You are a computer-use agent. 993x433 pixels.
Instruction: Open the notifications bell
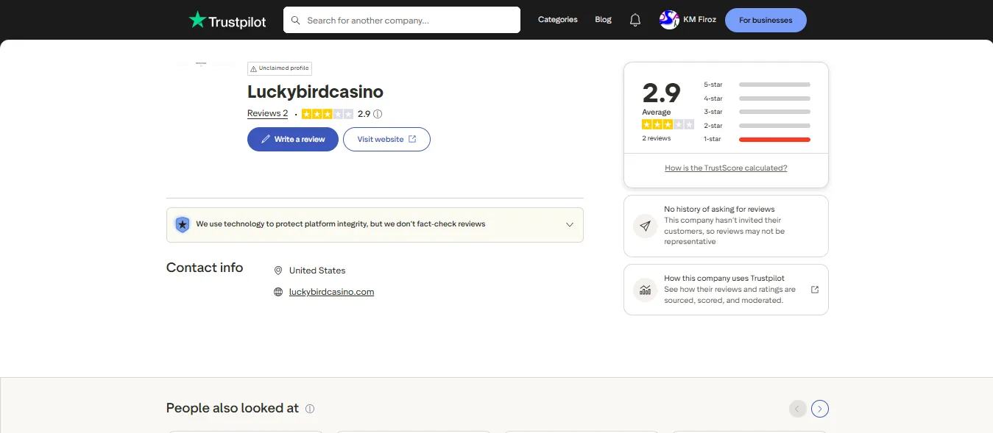point(635,20)
